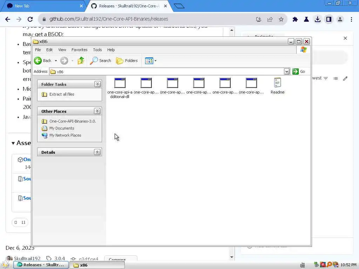Click the browser forward arrow
The image size is (359, 269).
(19, 19)
